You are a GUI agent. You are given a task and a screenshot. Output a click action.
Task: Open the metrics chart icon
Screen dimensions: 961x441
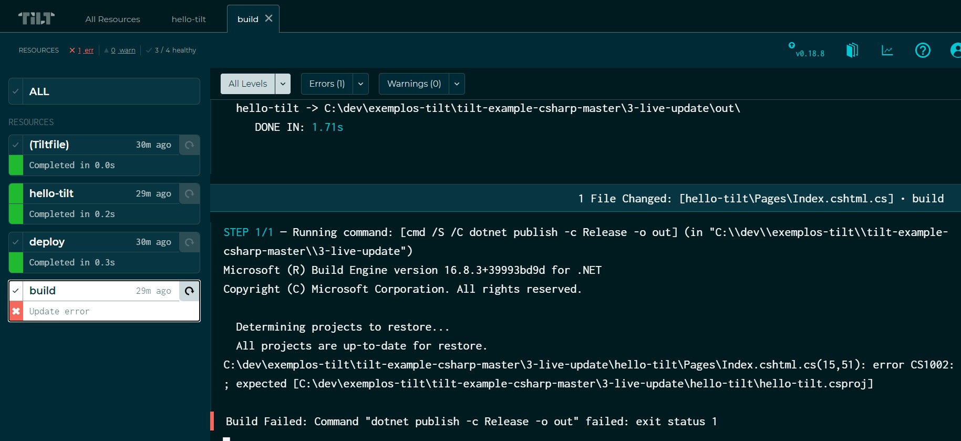click(x=887, y=50)
